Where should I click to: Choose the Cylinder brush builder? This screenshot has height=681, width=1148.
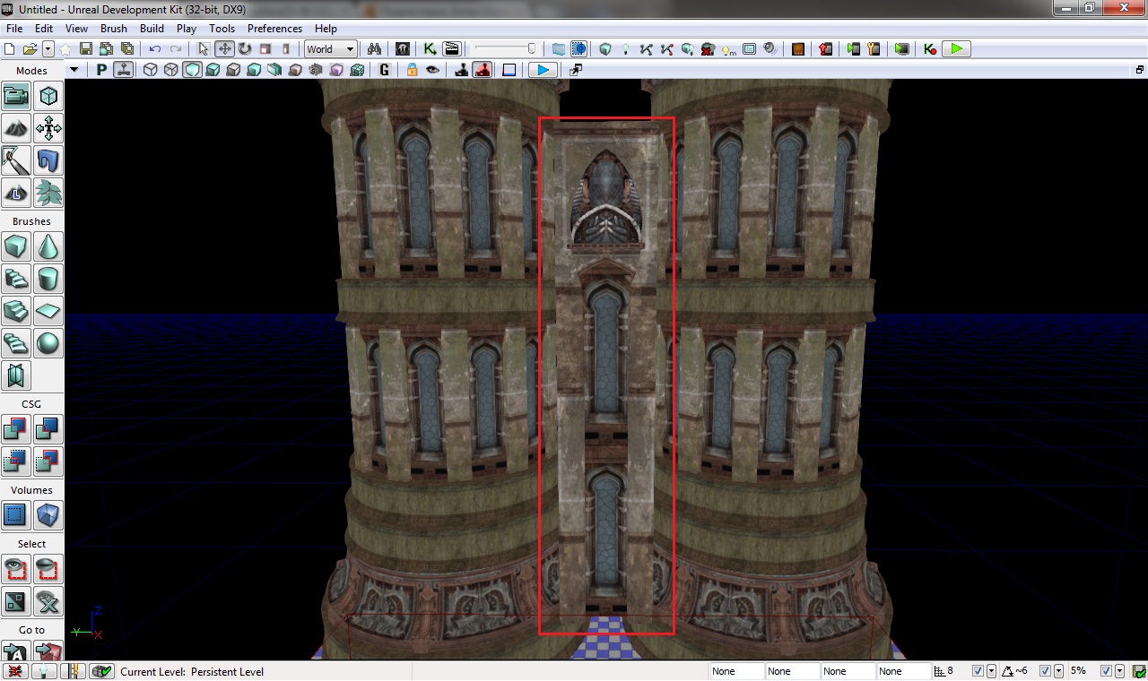pyautogui.click(x=48, y=279)
